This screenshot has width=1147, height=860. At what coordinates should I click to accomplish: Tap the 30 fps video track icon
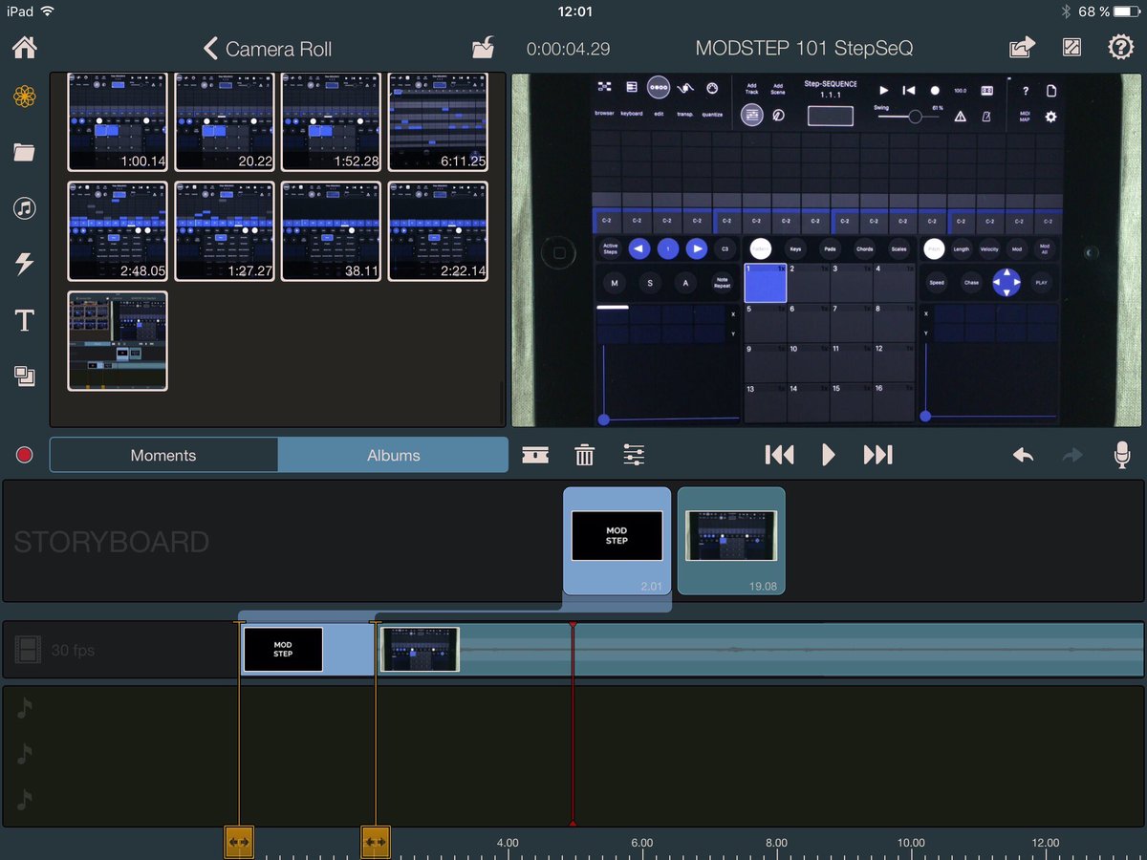tap(29, 651)
